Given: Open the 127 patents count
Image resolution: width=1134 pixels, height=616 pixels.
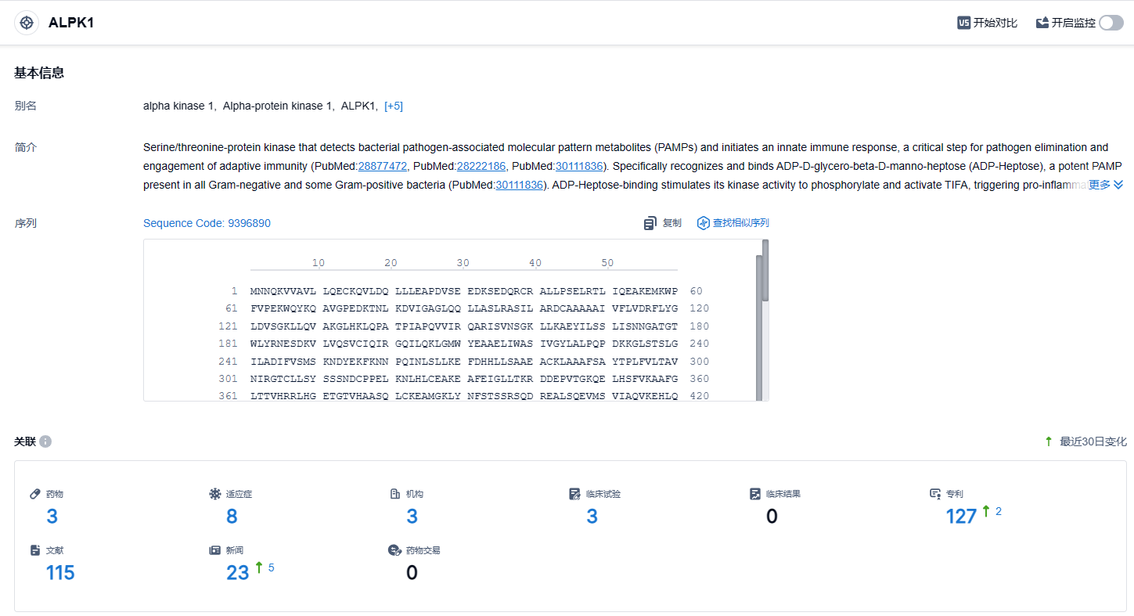Looking at the screenshot, I should [x=961, y=516].
